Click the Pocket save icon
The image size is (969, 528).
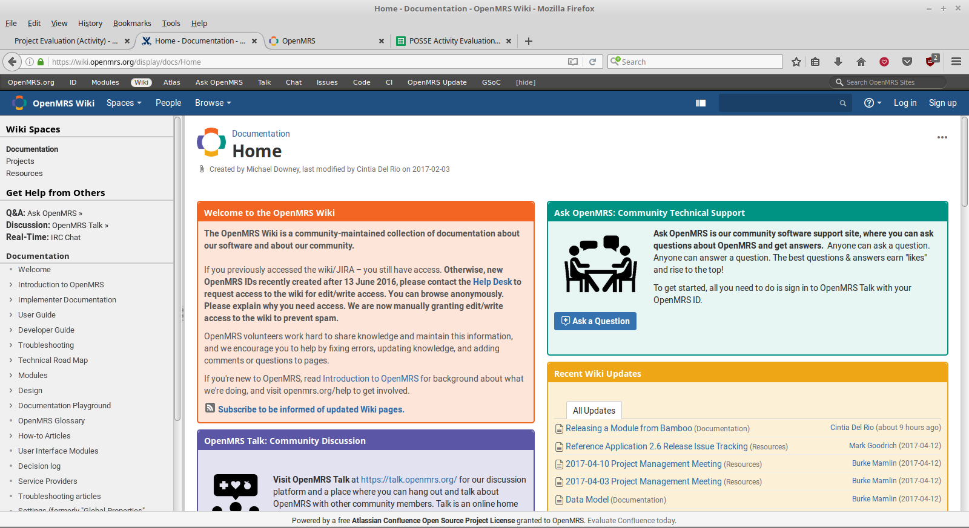click(907, 62)
